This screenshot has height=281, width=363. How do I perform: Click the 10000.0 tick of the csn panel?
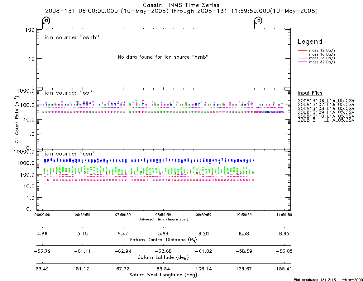click(24, 152)
